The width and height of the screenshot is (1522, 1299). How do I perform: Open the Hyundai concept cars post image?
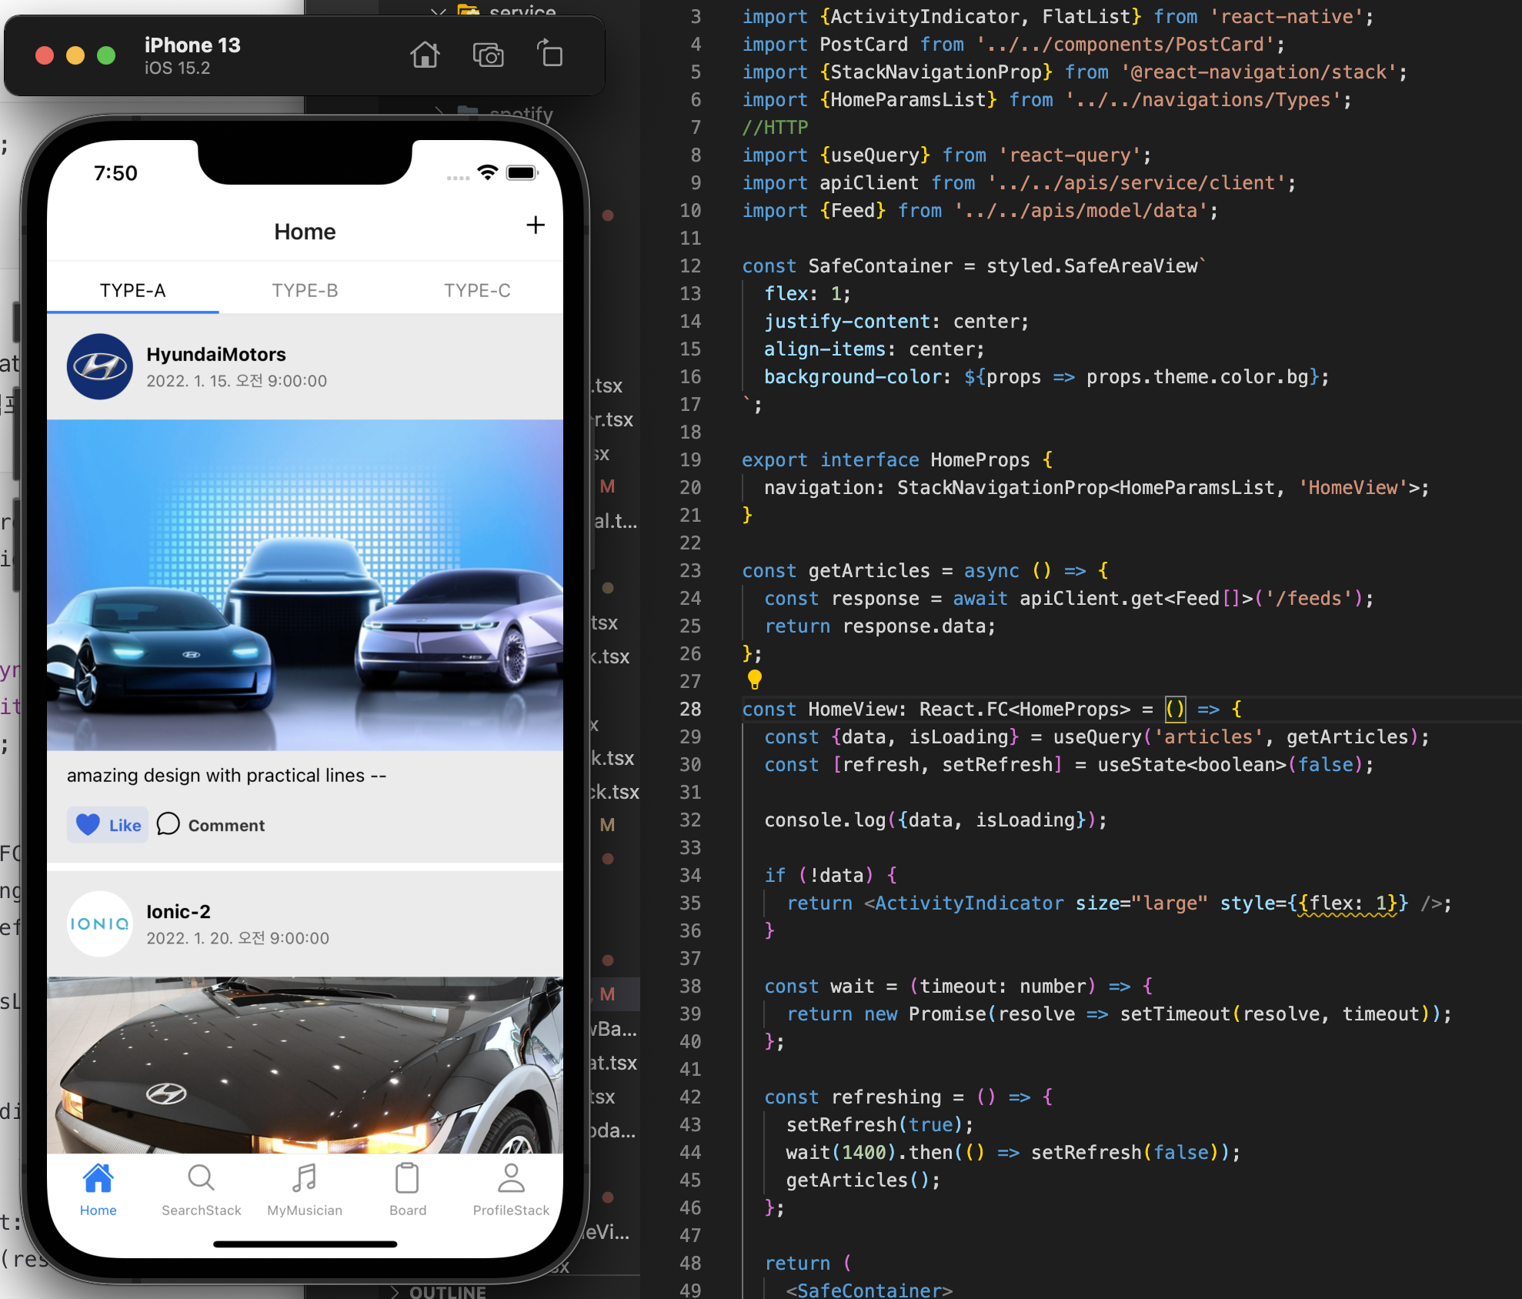[305, 585]
